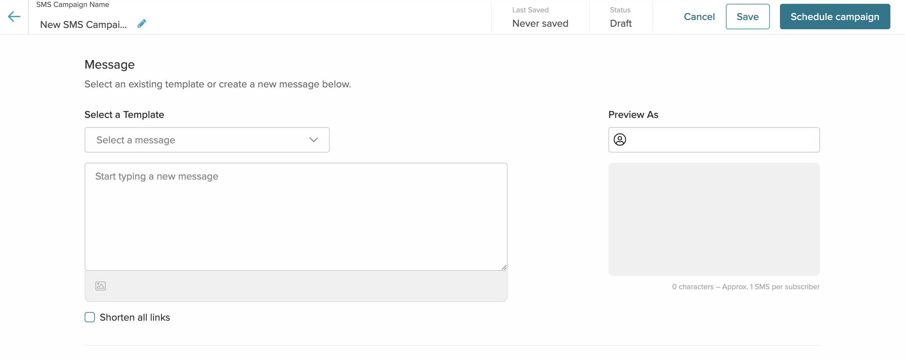Click the textarea resize handle corner
This screenshot has height=361, width=905.
click(504, 267)
